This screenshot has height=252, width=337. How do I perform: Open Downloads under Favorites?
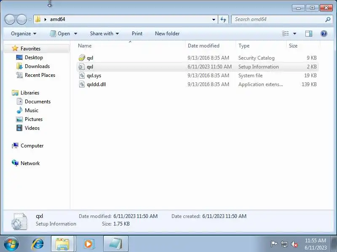pos(37,66)
